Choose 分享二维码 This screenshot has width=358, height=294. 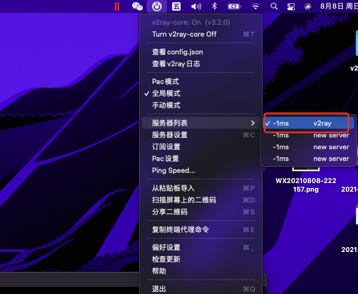(201, 212)
